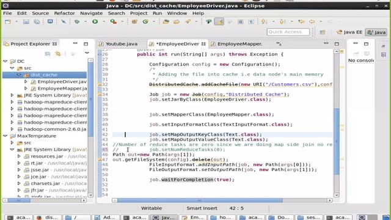Open the Window menu
The image size is (391, 220).
(x=177, y=13)
